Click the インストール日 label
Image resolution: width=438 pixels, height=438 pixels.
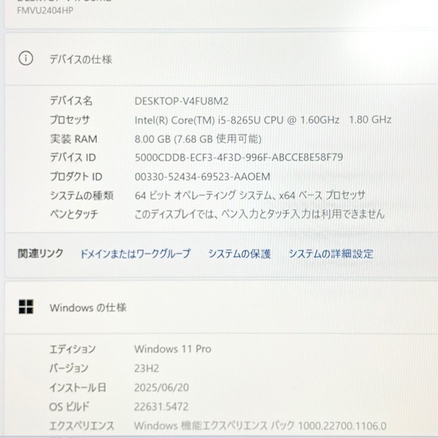point(77,387)
